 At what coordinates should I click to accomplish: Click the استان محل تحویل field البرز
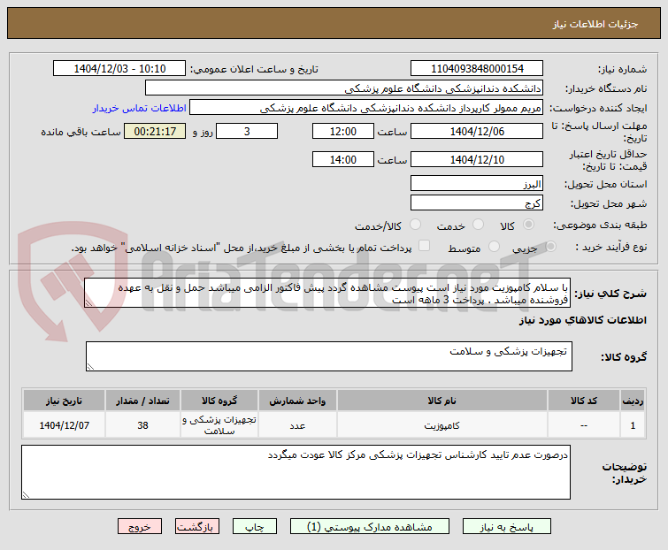click(477, 183)
